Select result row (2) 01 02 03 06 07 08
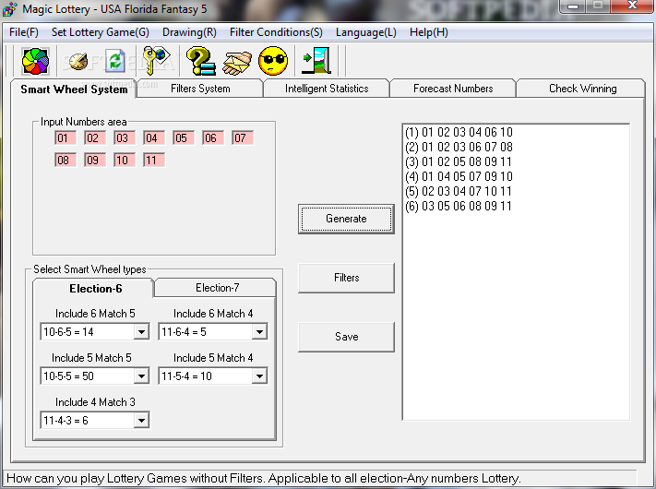This screenshot has width=656, height=489. tap(459, 147)
